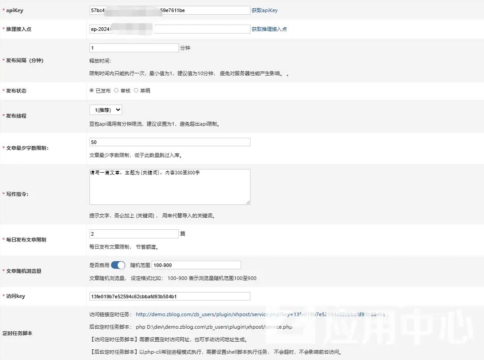Click the minimum word count field showing 50
The image size is (484, 360).
(170, 141)
